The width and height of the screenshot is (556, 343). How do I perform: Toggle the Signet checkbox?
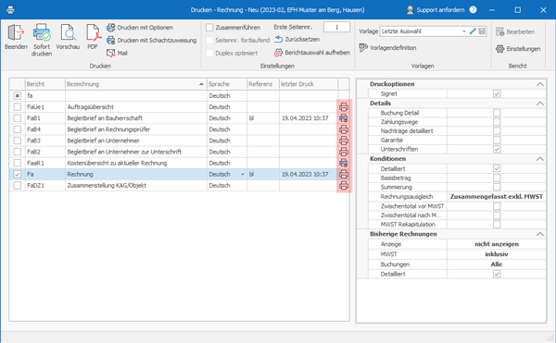point(497,93)
